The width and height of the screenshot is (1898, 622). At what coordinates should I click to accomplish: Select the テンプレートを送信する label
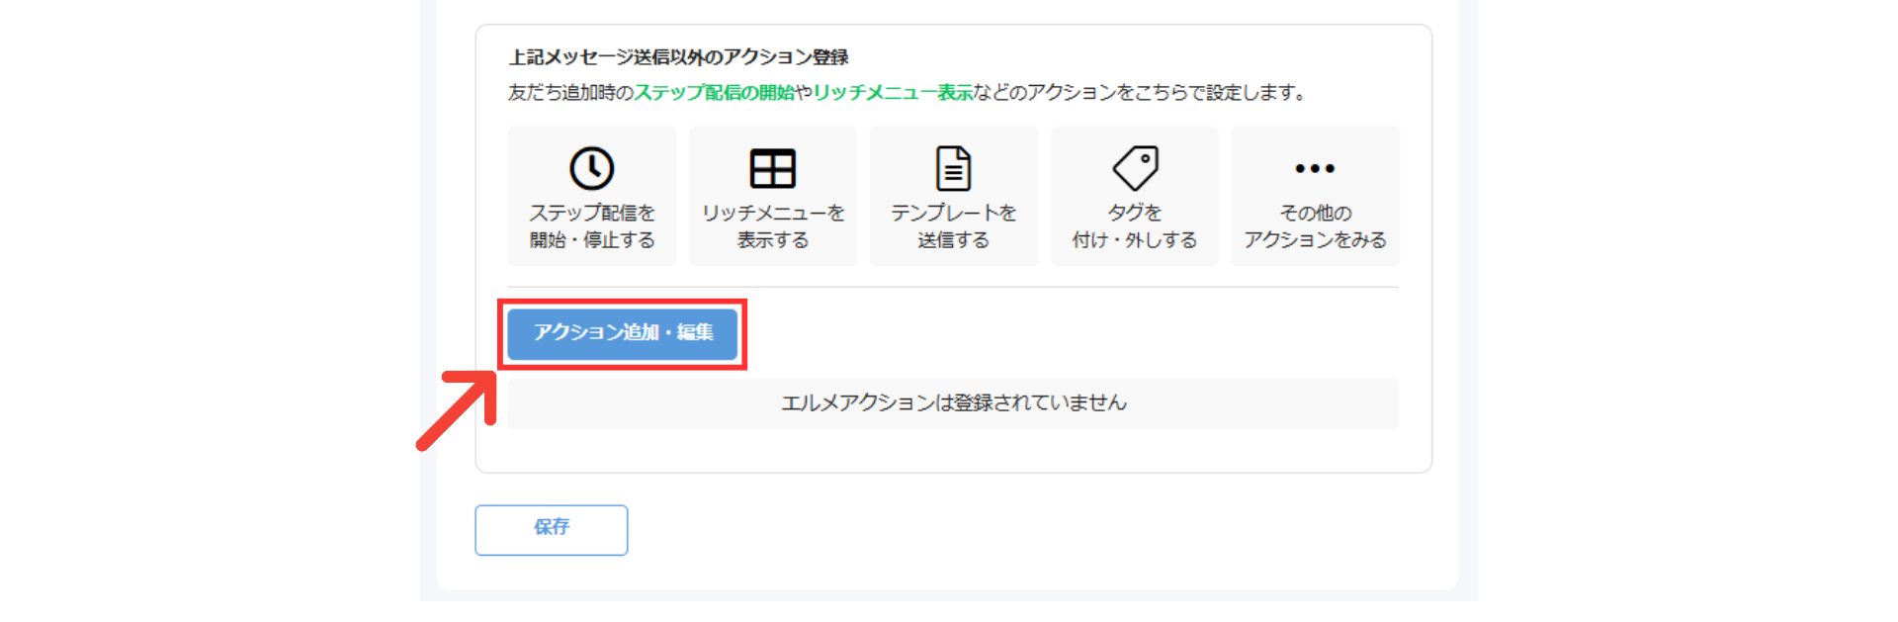click(953, 226)
